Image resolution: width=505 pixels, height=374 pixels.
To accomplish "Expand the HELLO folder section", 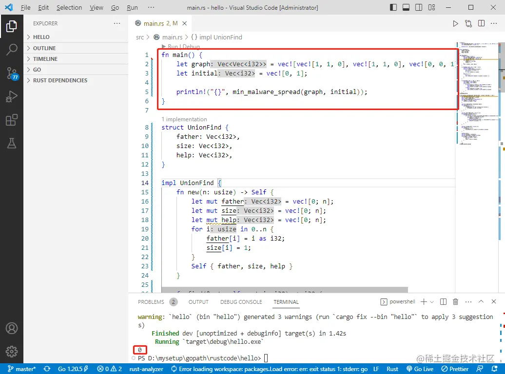I will [x=76, y=37].
